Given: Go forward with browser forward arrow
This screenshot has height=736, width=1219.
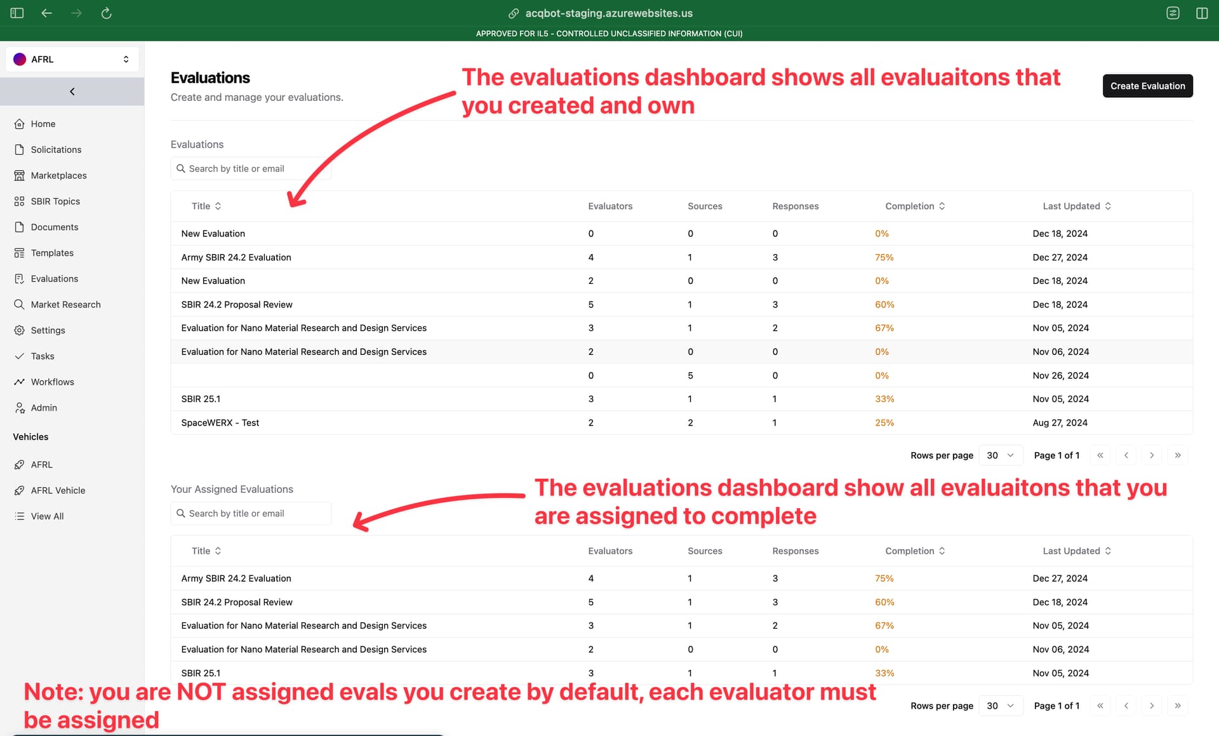Looking at the screenshot, I should [x=76, y=13].
